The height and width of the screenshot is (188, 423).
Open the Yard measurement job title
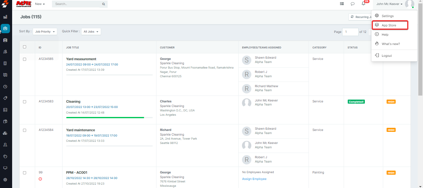(81, 59)
